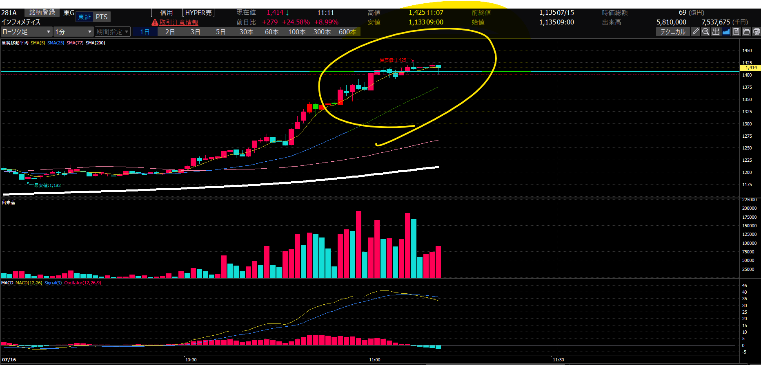Click the 07/16 date axis label

point(9,360)
